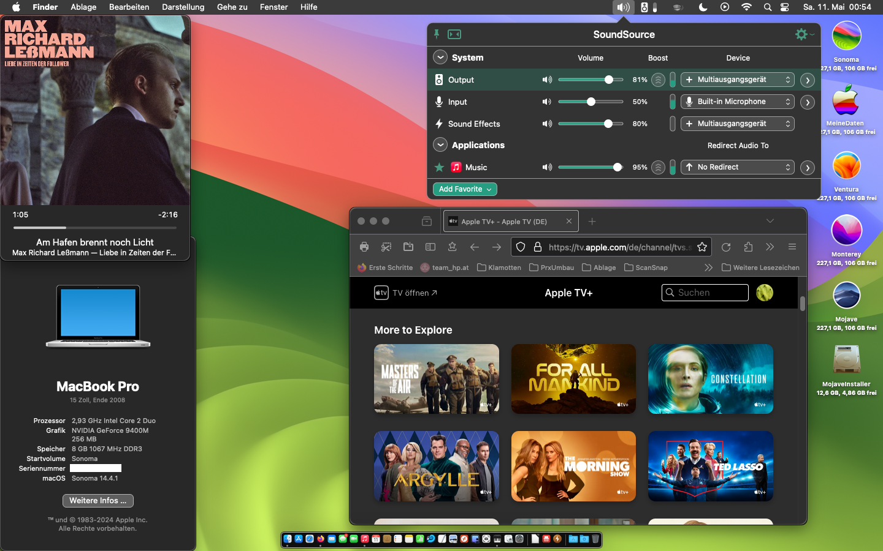Open Sound Effects device dropdown
The height and width of the screenshot is (551, 883).
(x=738, y=124)
